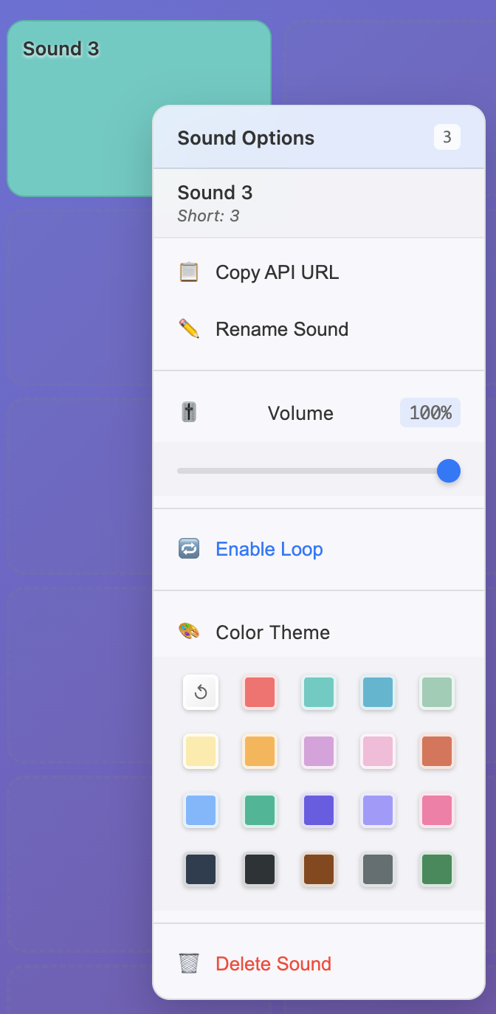
Task: Click the volume level icon beside Volume
Action: [x=188, y=412]
